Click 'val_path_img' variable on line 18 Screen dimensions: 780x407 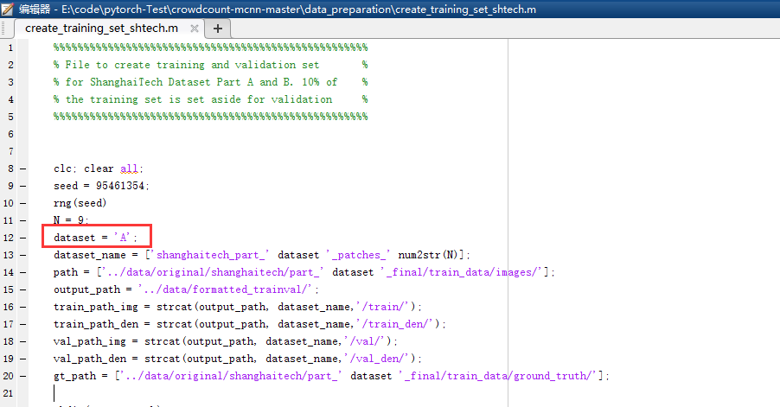[x=90, y=341]
